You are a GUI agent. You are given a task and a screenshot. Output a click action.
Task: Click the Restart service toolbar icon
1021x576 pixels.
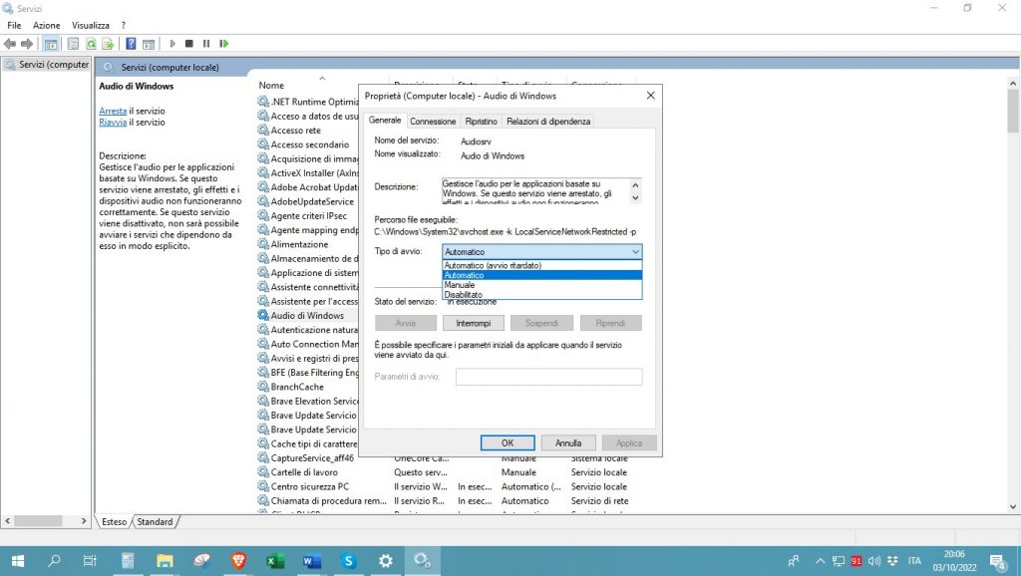coord(224,44)
